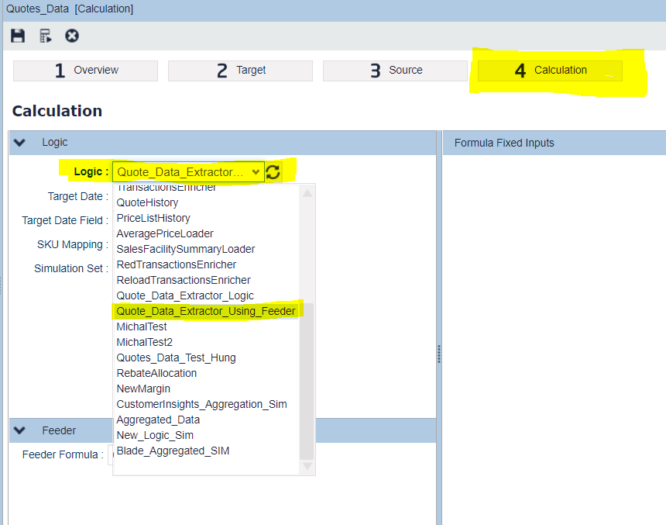Viewport: 666px width, 525px height.
Task: Select the AveragePriceLoader option
Action: click(x=165, y=233)
